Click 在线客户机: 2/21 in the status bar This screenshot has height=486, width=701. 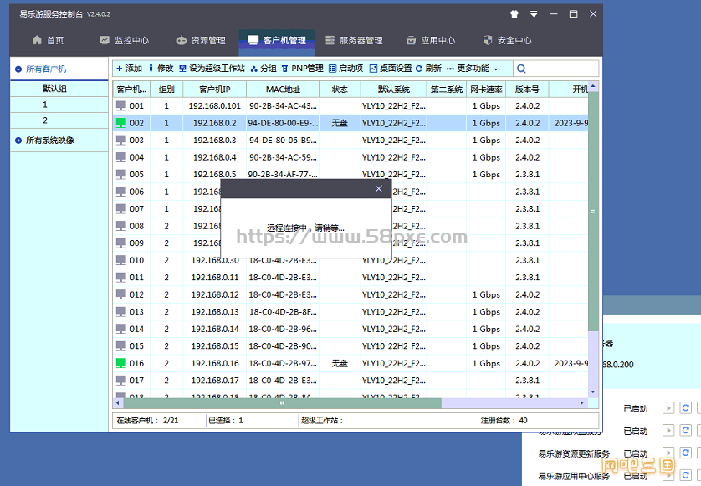coord(147,420)
